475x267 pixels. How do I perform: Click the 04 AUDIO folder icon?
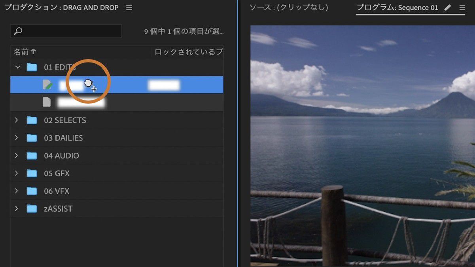[32, 156]
